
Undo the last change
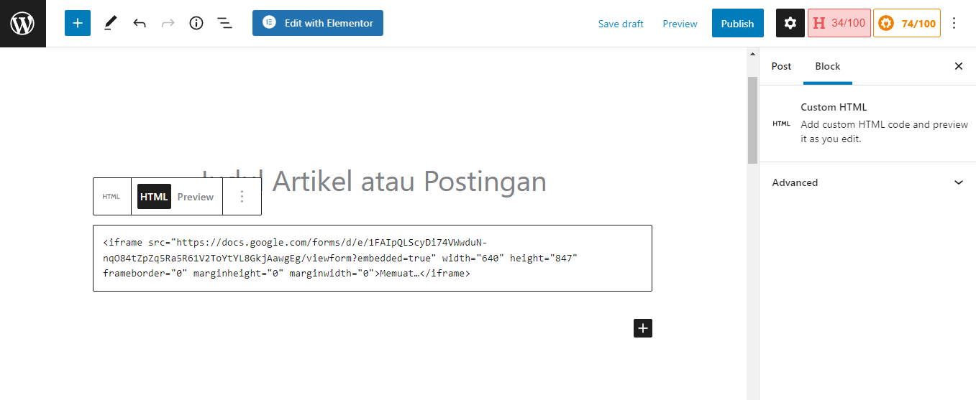click(x=140, y=23)
